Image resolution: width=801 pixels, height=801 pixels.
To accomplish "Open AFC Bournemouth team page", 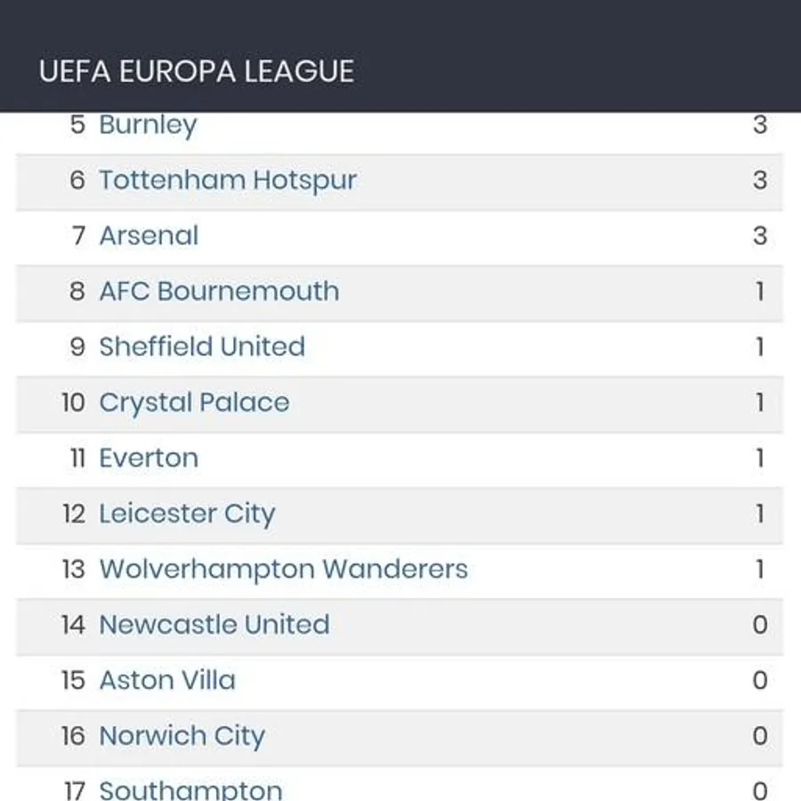I will click(219, 291).
